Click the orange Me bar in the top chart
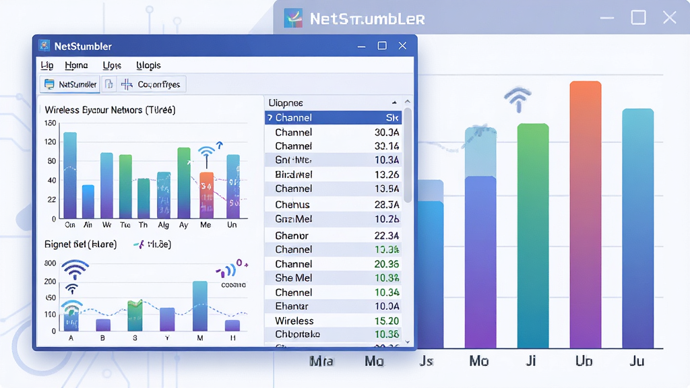690x388 pixels. tap(206, 195)
